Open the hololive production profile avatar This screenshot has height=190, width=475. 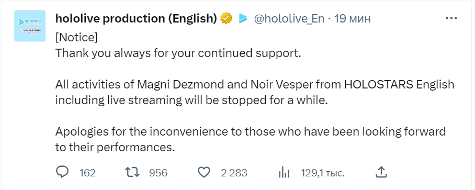[x=30, y=26]
